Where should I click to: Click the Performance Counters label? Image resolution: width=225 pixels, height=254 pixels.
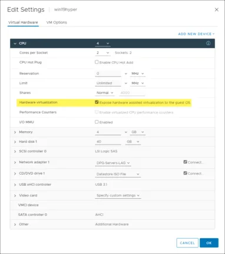click(38, 112)
